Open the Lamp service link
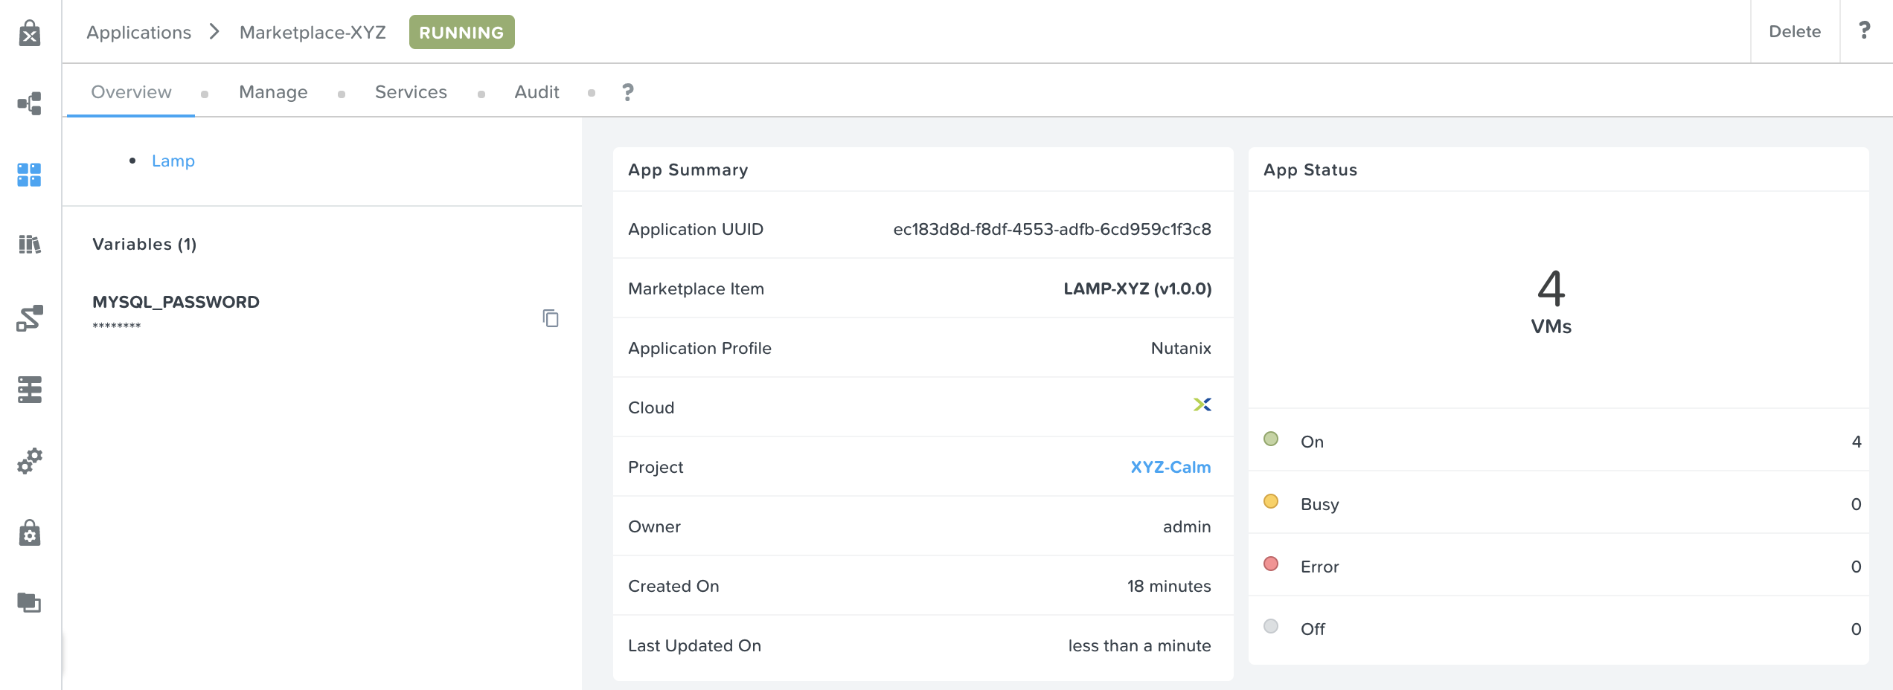Screen dimensions: 1893x690 tap(173, 161)
